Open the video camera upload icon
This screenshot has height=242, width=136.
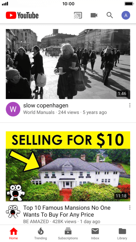point(94,15)
